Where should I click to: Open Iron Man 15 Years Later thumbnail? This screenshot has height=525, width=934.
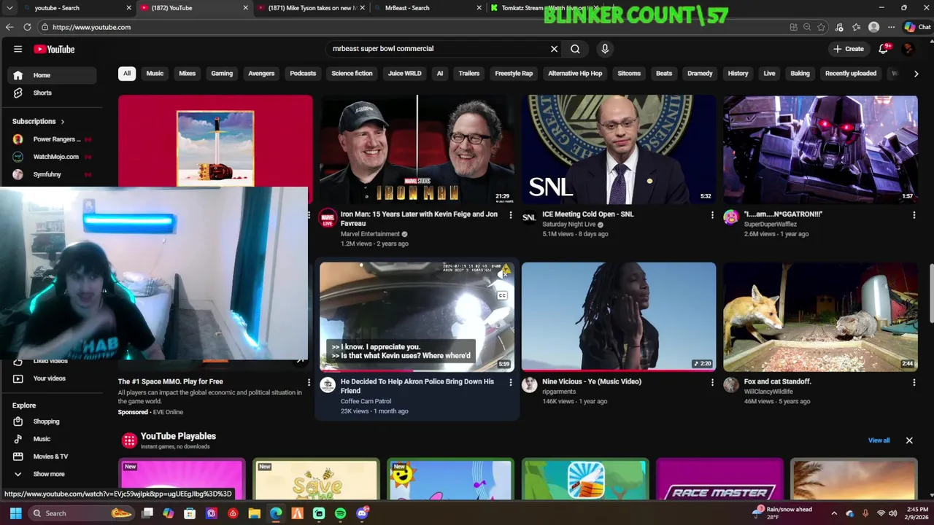click(417, 149)
